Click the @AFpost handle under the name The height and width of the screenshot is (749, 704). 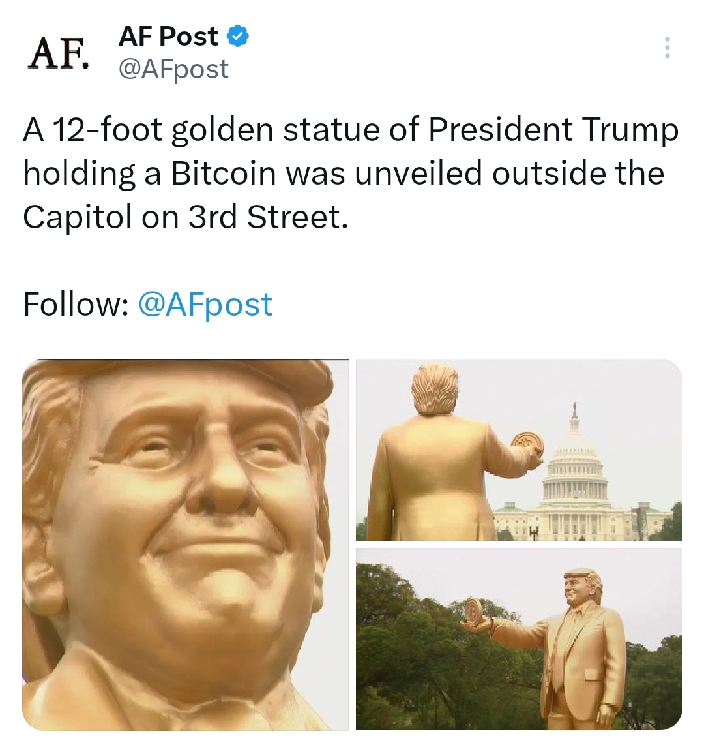[174, 69]
